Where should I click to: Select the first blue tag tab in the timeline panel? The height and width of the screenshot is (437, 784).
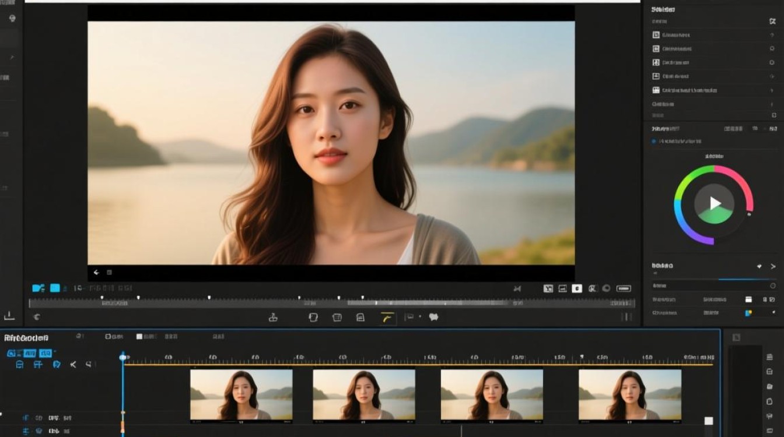[11, 353]
